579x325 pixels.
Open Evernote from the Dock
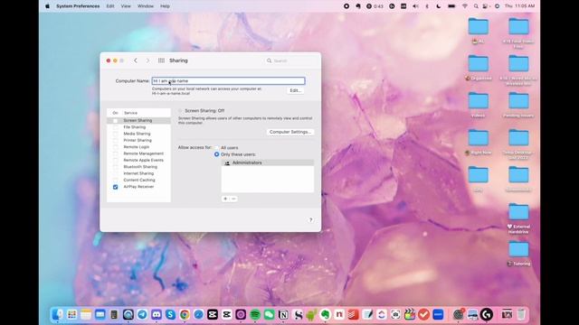[325, 314]
